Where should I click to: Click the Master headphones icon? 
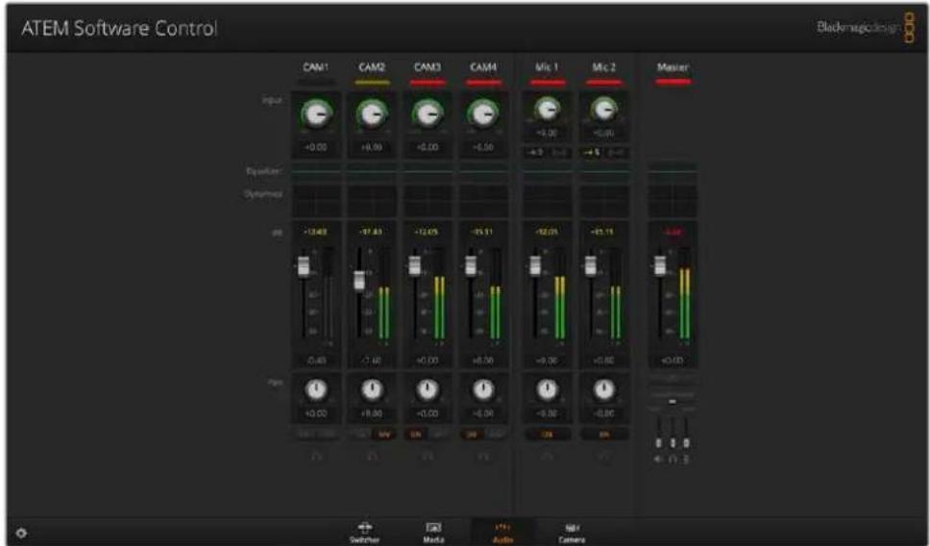673,459
